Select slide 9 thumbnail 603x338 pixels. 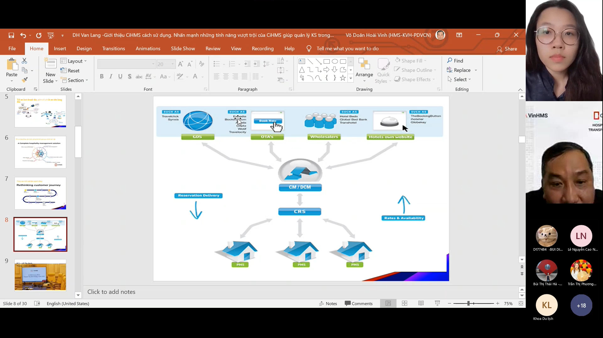(x=40, y=275)
